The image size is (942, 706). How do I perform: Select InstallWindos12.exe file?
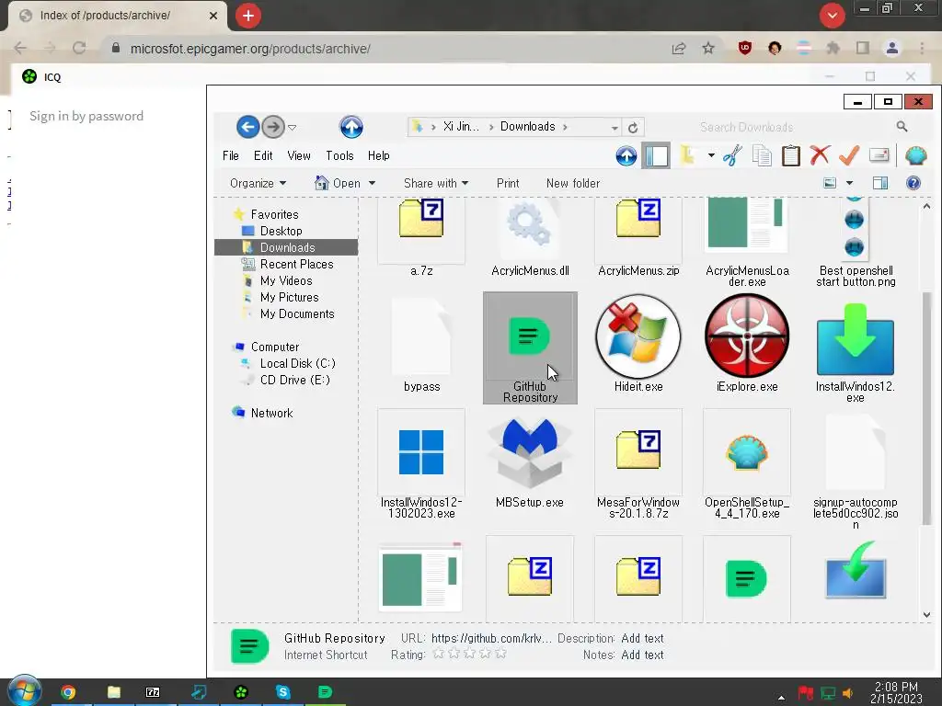(856, 353)
